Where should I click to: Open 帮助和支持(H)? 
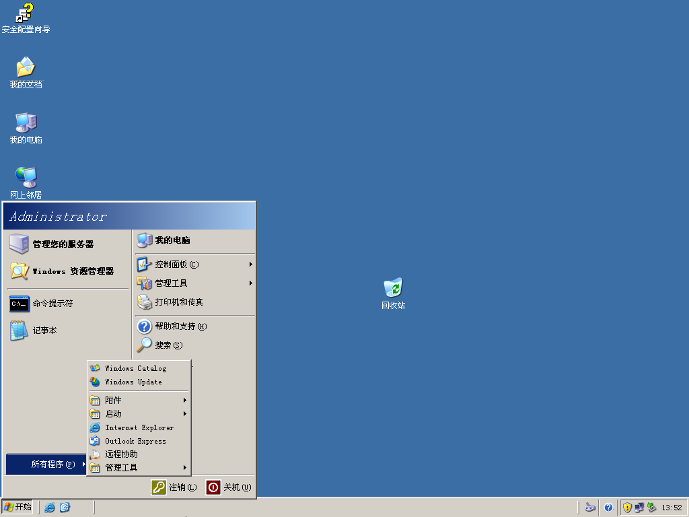point(194,326)
